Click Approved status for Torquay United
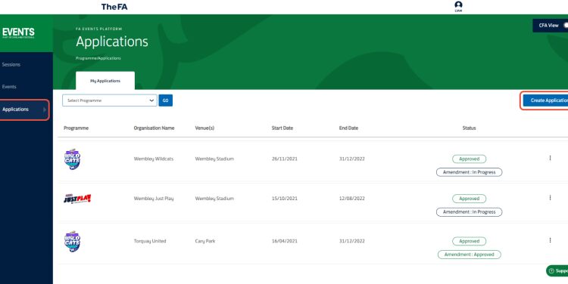This screenshot has width=568, height=284. [x=469, y=242]
